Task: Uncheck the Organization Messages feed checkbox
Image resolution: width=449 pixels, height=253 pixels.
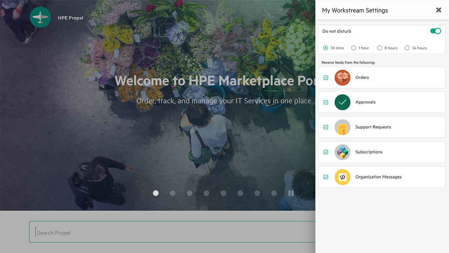Action: click(326, 177)
